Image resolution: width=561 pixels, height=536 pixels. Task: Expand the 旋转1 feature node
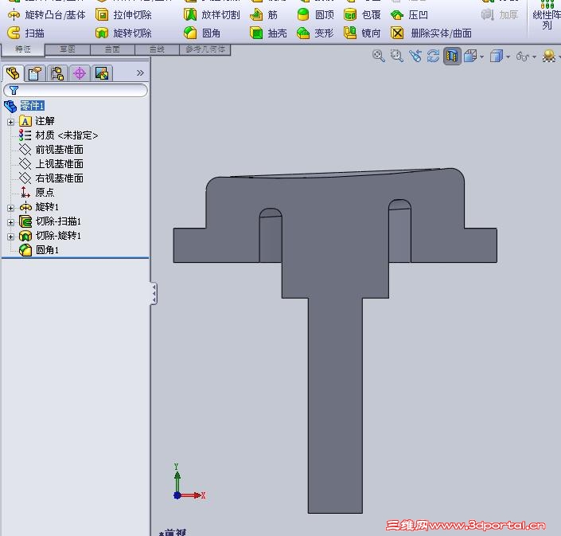click(10, 208)
